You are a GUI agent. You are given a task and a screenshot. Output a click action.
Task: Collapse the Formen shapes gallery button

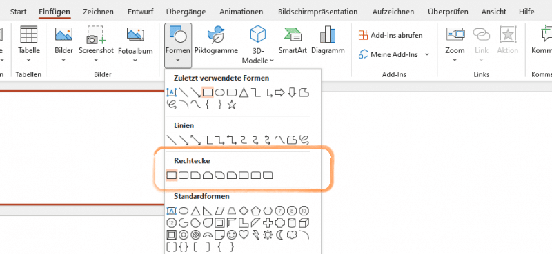(x=178, y=45)
